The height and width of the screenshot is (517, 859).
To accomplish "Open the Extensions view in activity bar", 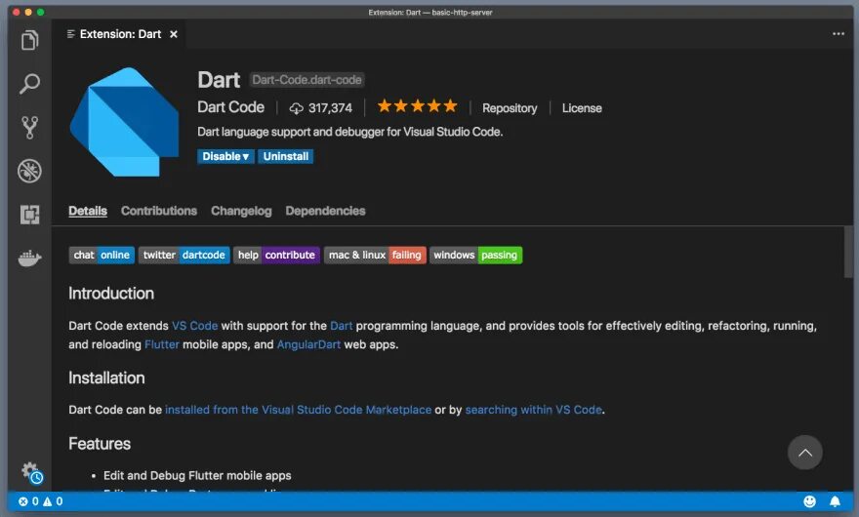I will 29,215.
